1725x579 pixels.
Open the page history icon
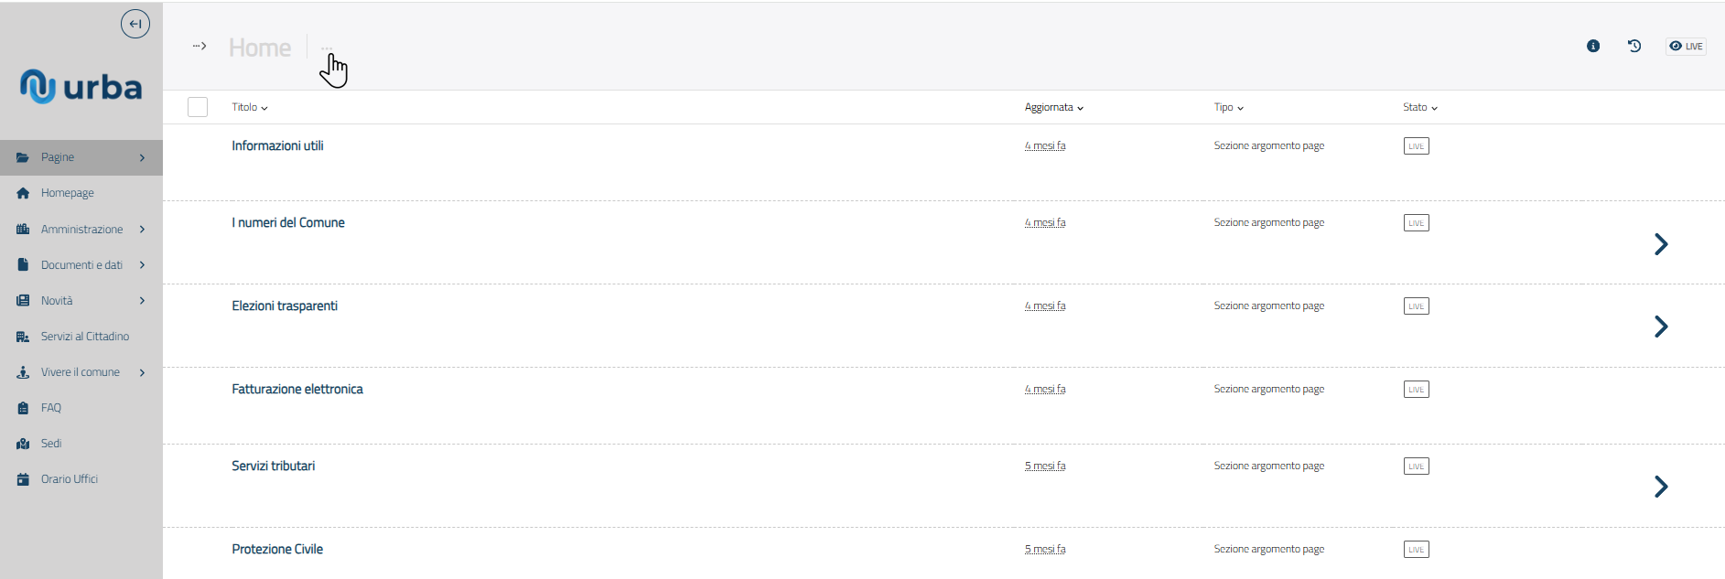coord(1634,46)
